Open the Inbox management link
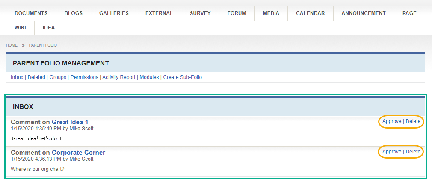432x182 pixels. [17, 77]
